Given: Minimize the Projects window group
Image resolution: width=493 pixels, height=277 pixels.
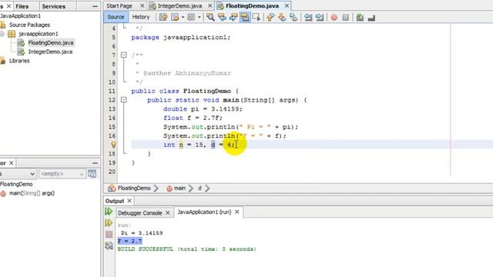Looking at the screenshot, I should point(95,6).
